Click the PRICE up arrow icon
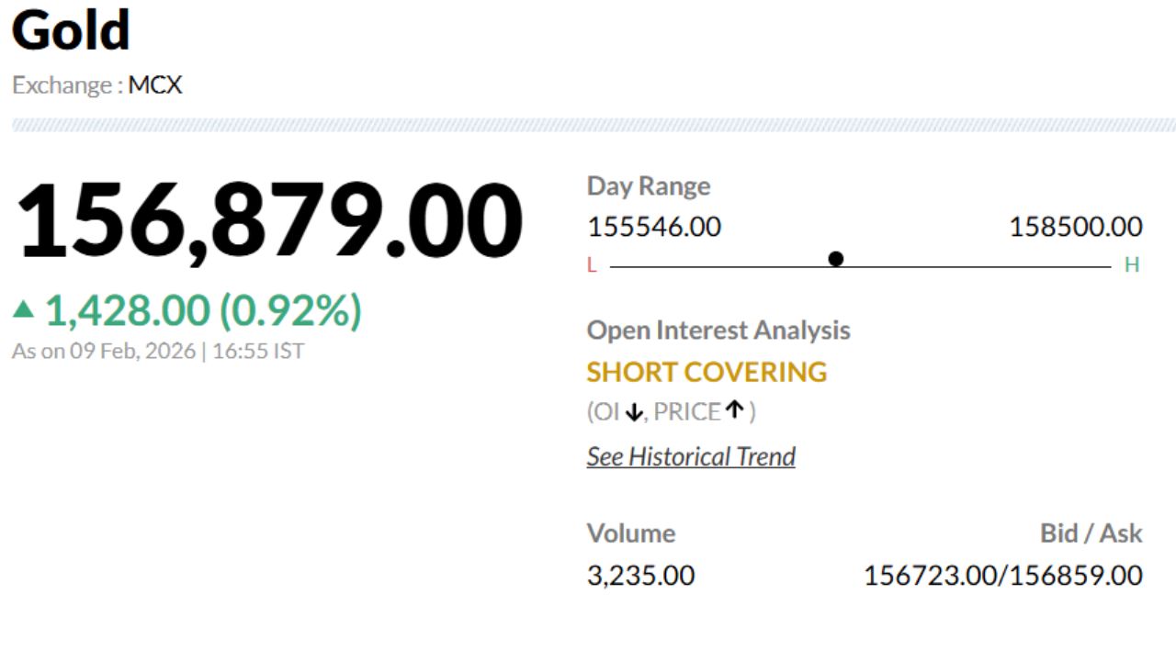This screenshot has height=661, width=1176. (733, 410)
